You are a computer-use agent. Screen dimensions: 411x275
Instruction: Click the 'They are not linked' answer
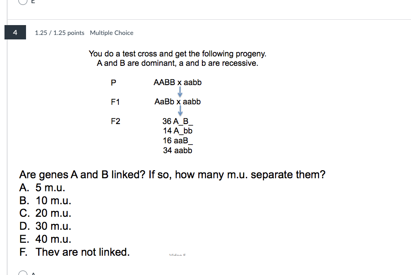(74, 252)
